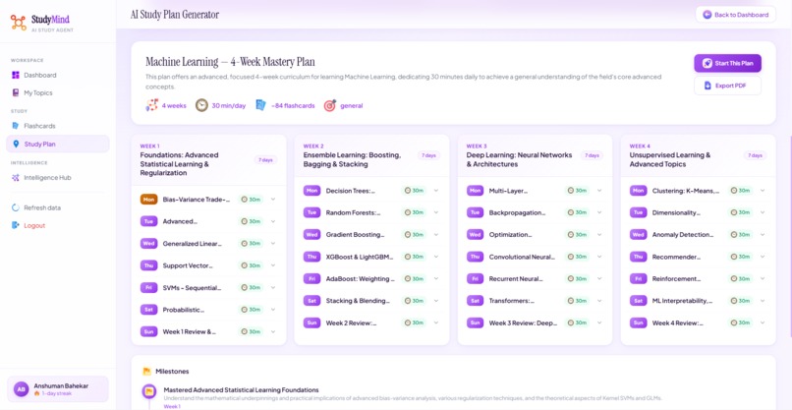The height and width of the screenshot is (410, 792).
Task: Click the Wed badge beside Gradient Boosting
Action: tap(311, 235)
